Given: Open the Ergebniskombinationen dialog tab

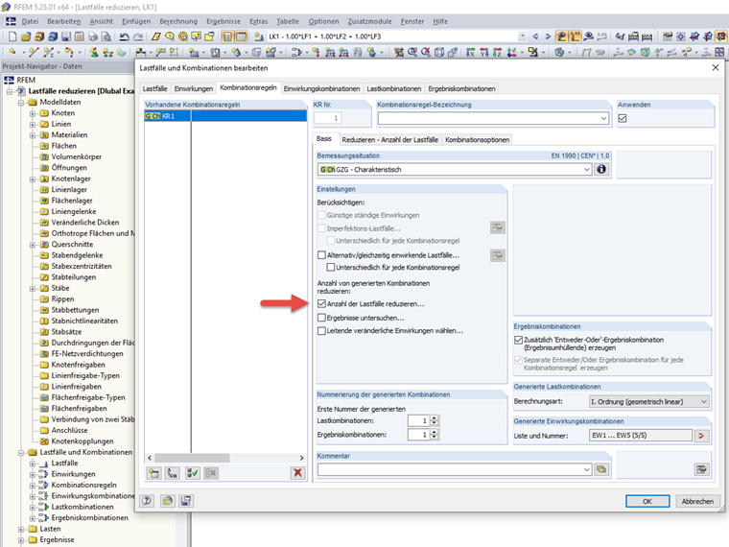Looking at the screenshot, I should [x=461, y=89].
